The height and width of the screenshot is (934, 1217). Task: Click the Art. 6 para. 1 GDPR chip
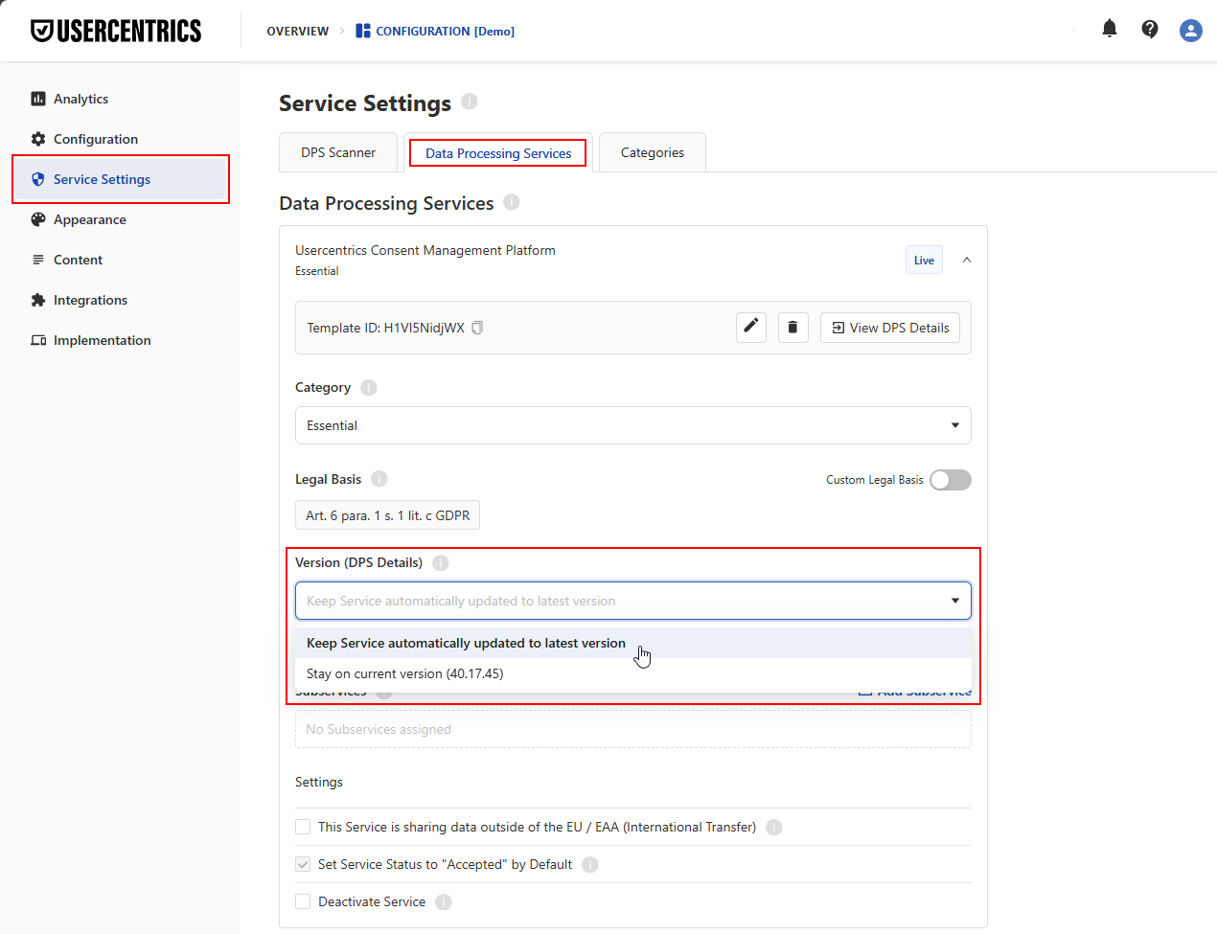click(387, 515)
